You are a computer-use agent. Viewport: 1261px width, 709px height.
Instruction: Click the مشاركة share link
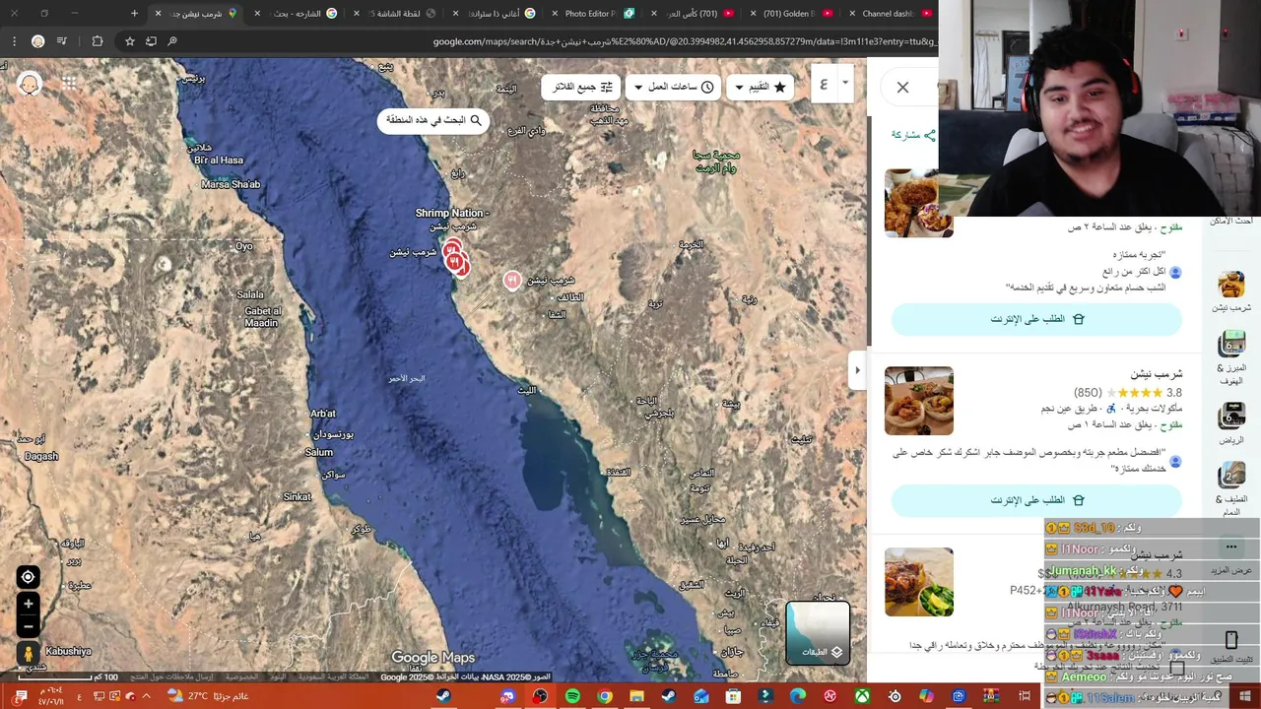click(x=913, y=135)
